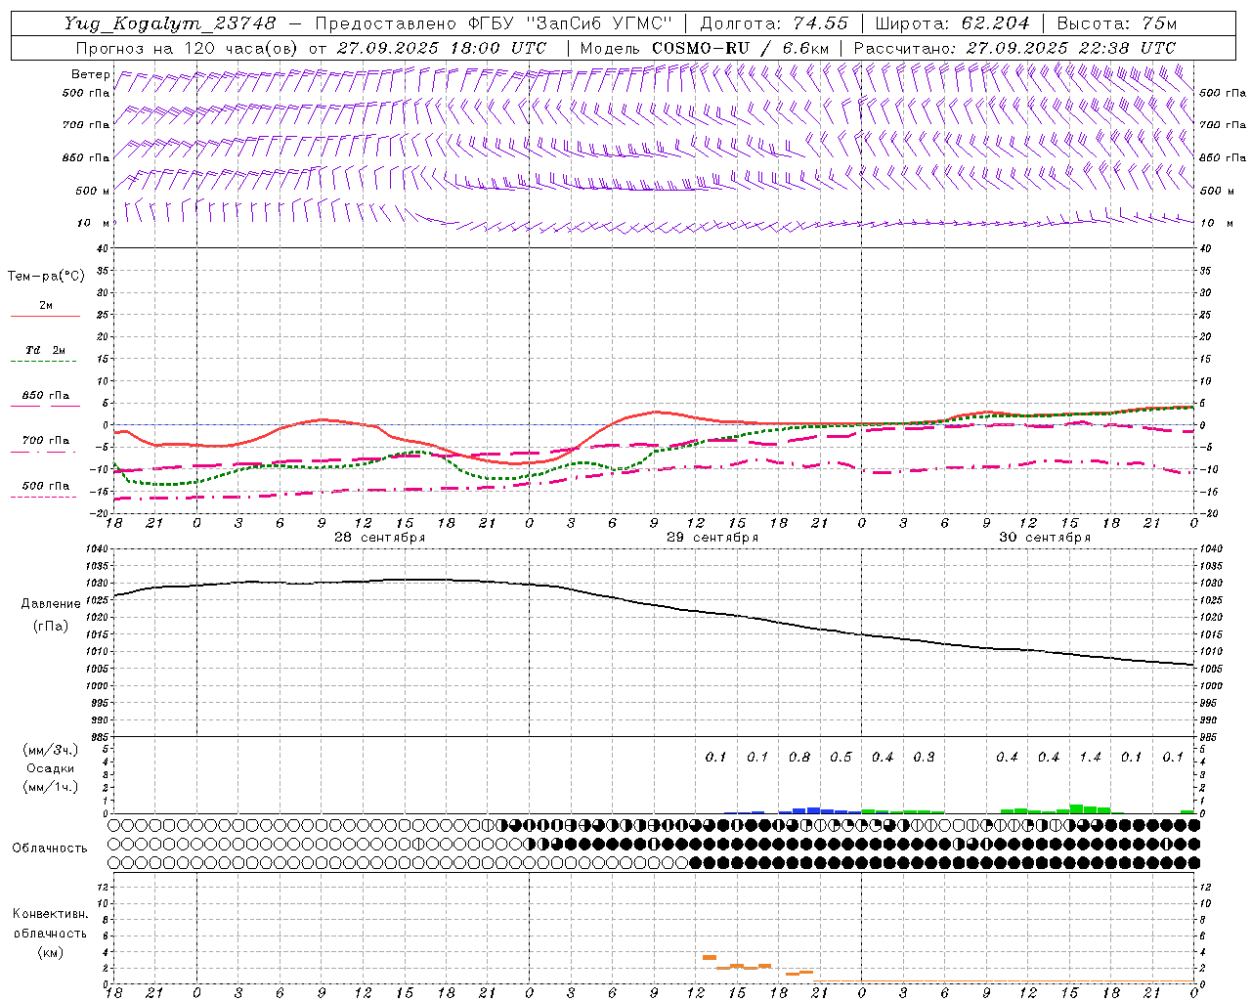Click the Td 2м dashed legend sample
1251x1001 pixels.
44,362
